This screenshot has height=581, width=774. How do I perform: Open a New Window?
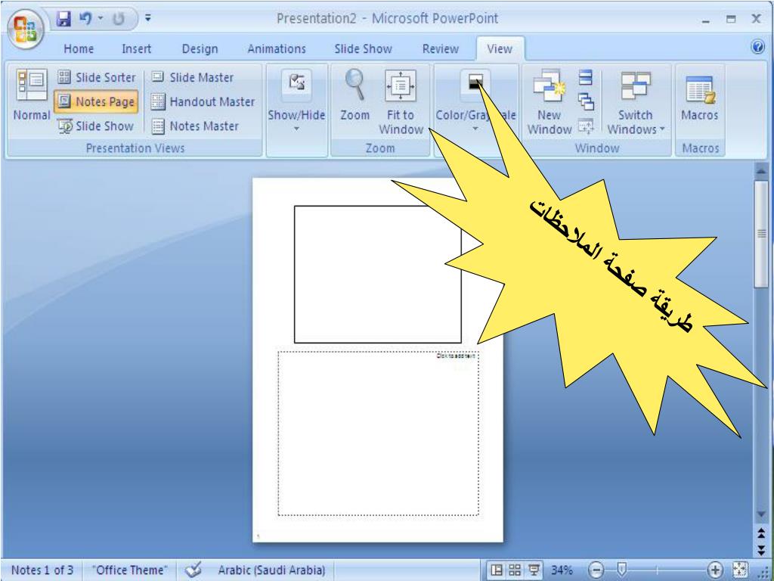coord(549,101)
